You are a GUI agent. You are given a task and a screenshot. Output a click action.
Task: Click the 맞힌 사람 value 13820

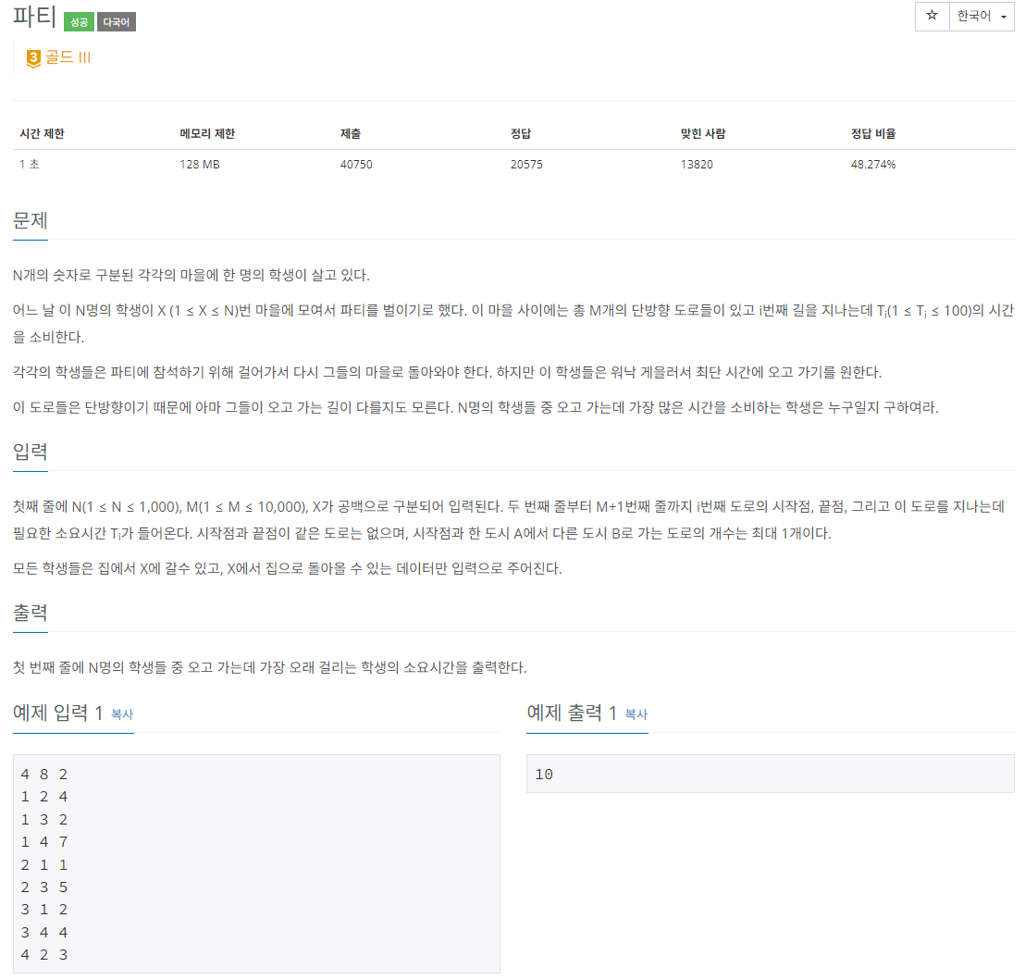697,165
